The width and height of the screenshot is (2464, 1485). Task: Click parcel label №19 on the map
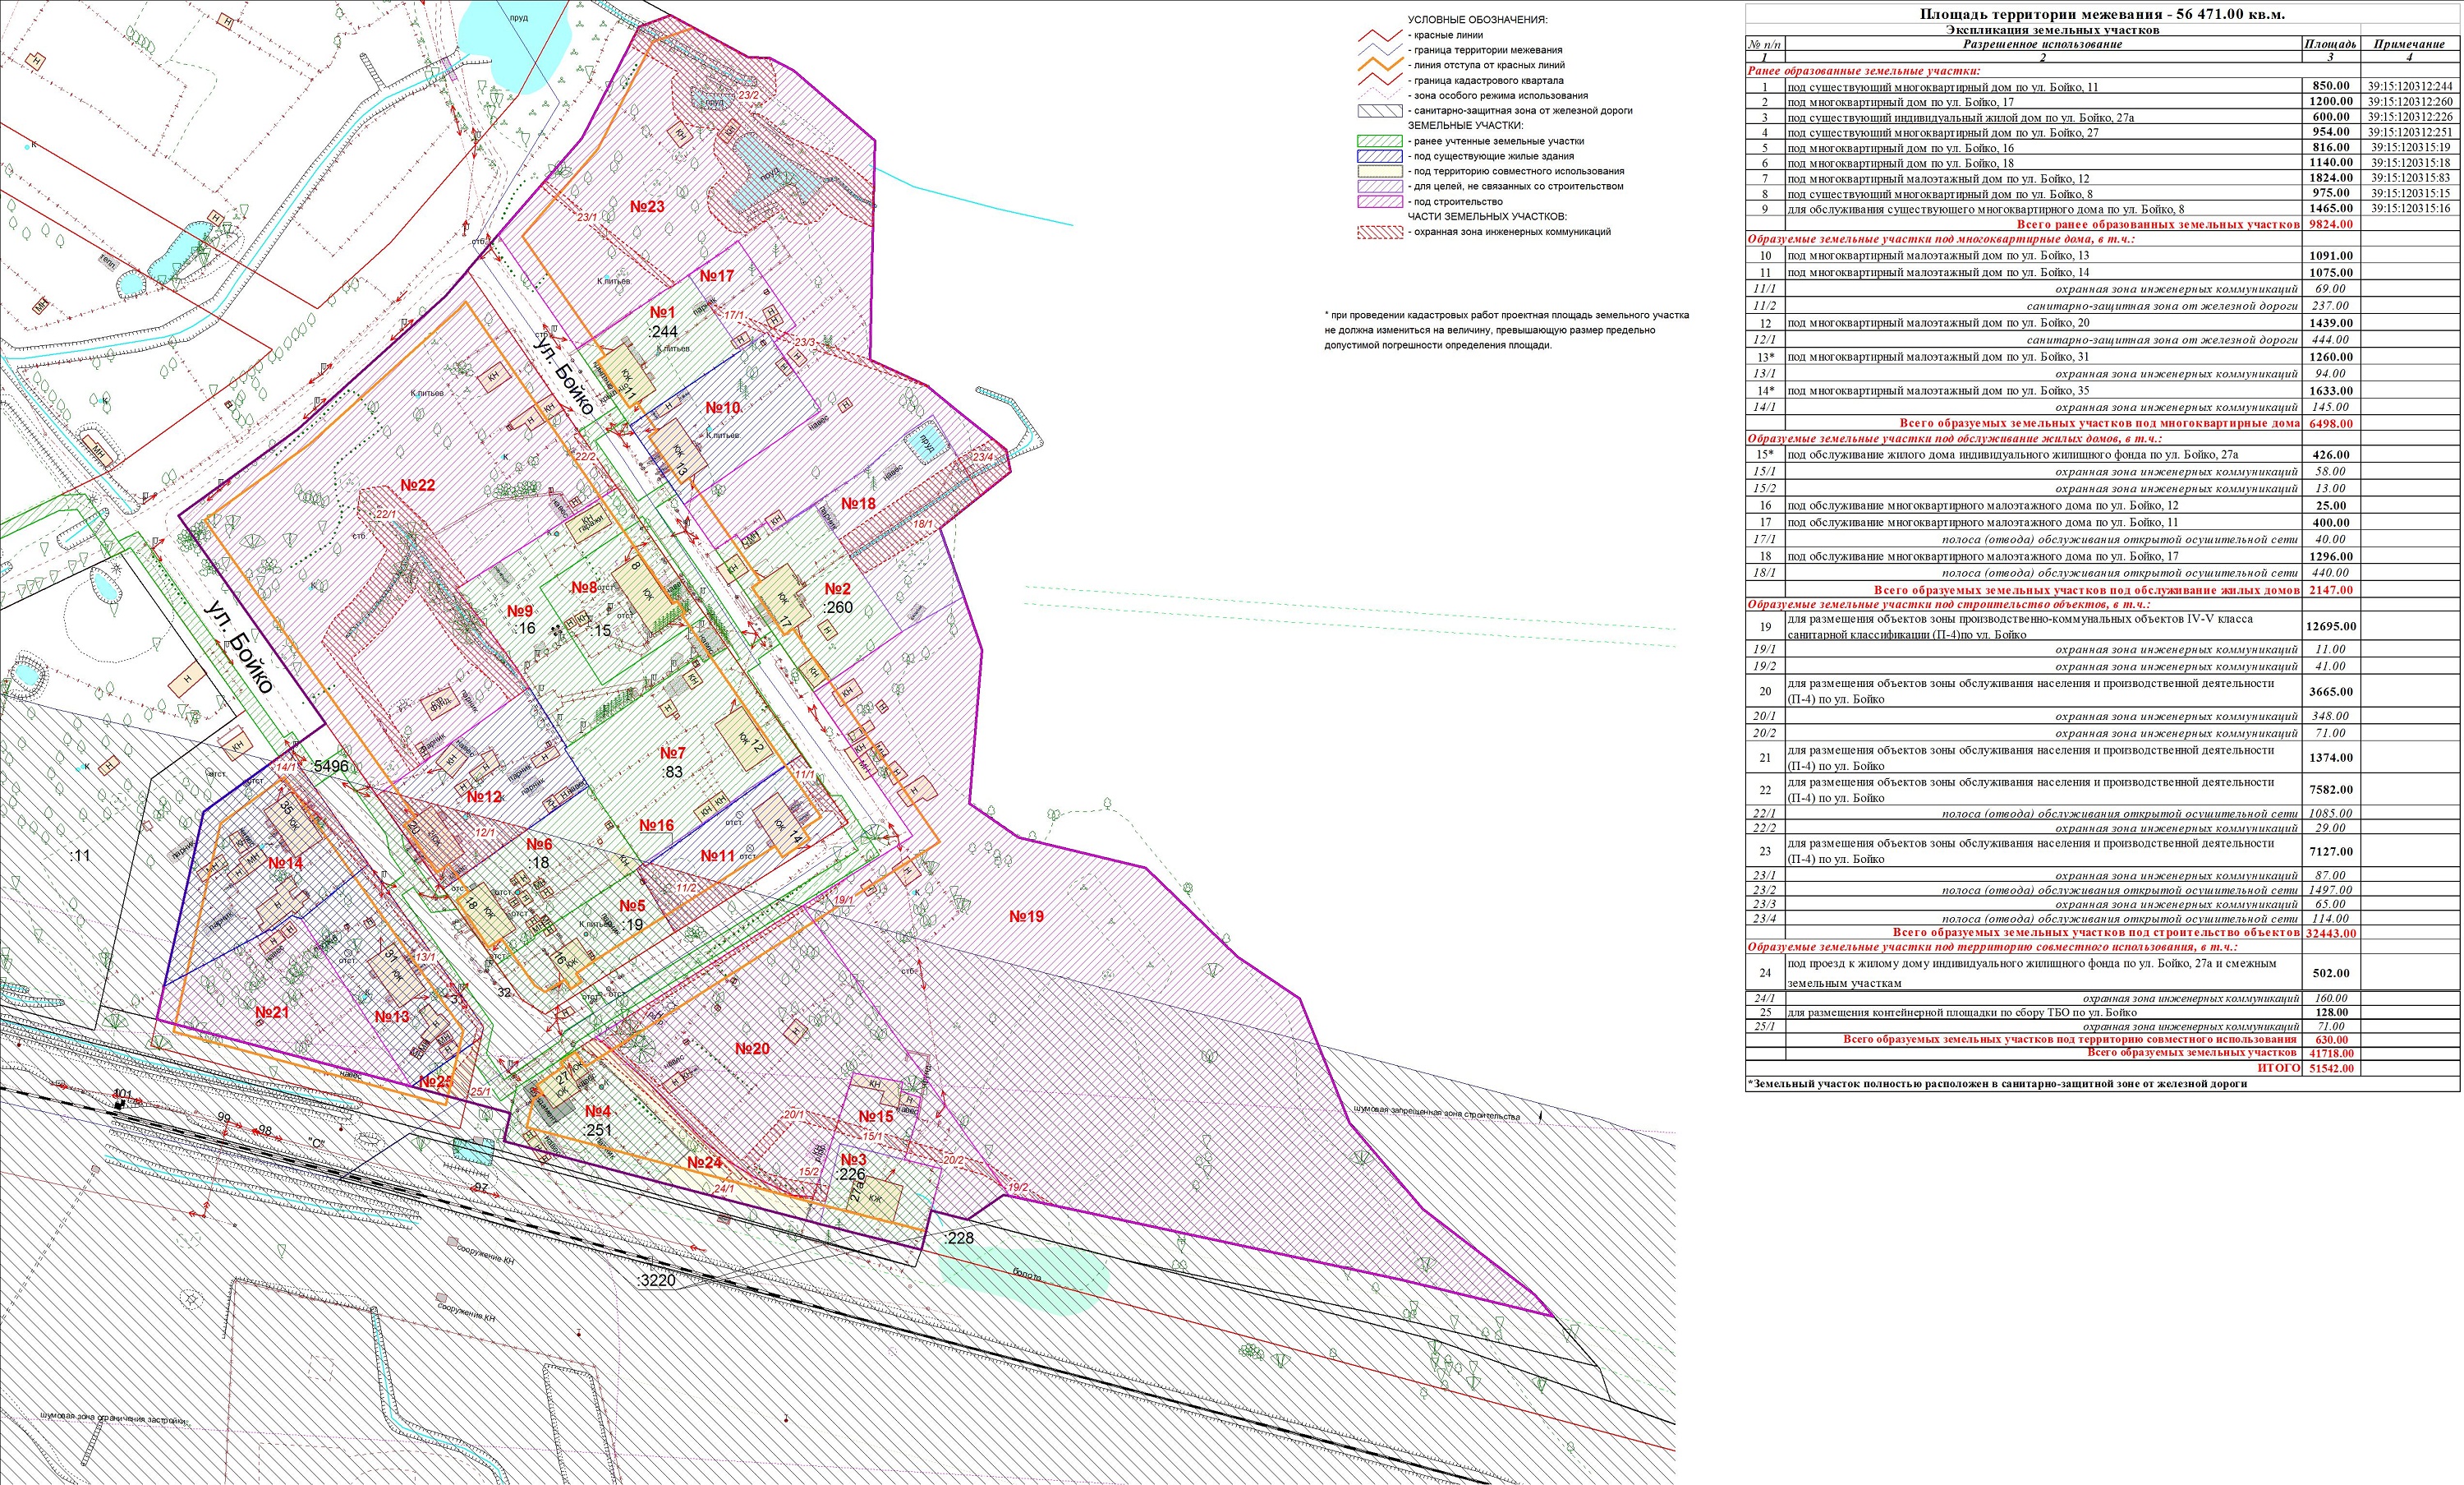(x=1026, y=915)
